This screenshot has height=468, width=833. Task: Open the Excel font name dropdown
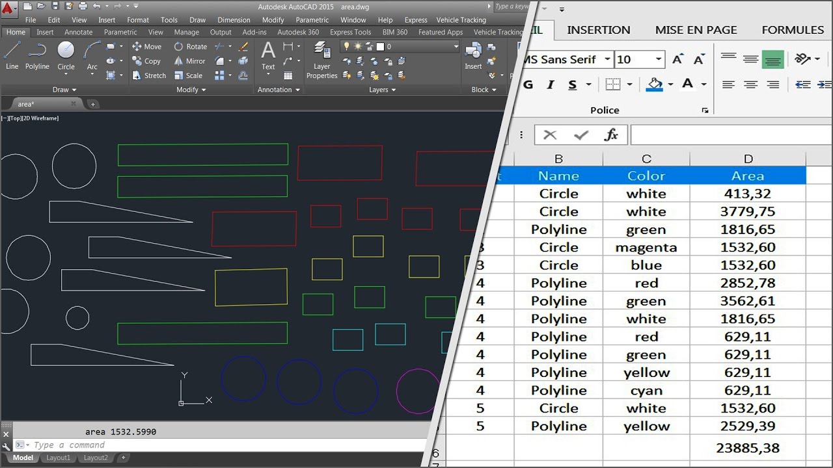tap(607, 59)
